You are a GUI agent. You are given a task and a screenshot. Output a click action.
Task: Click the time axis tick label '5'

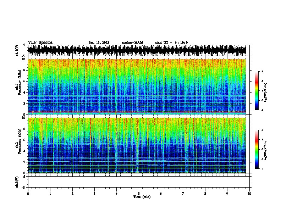pos(139,194)
